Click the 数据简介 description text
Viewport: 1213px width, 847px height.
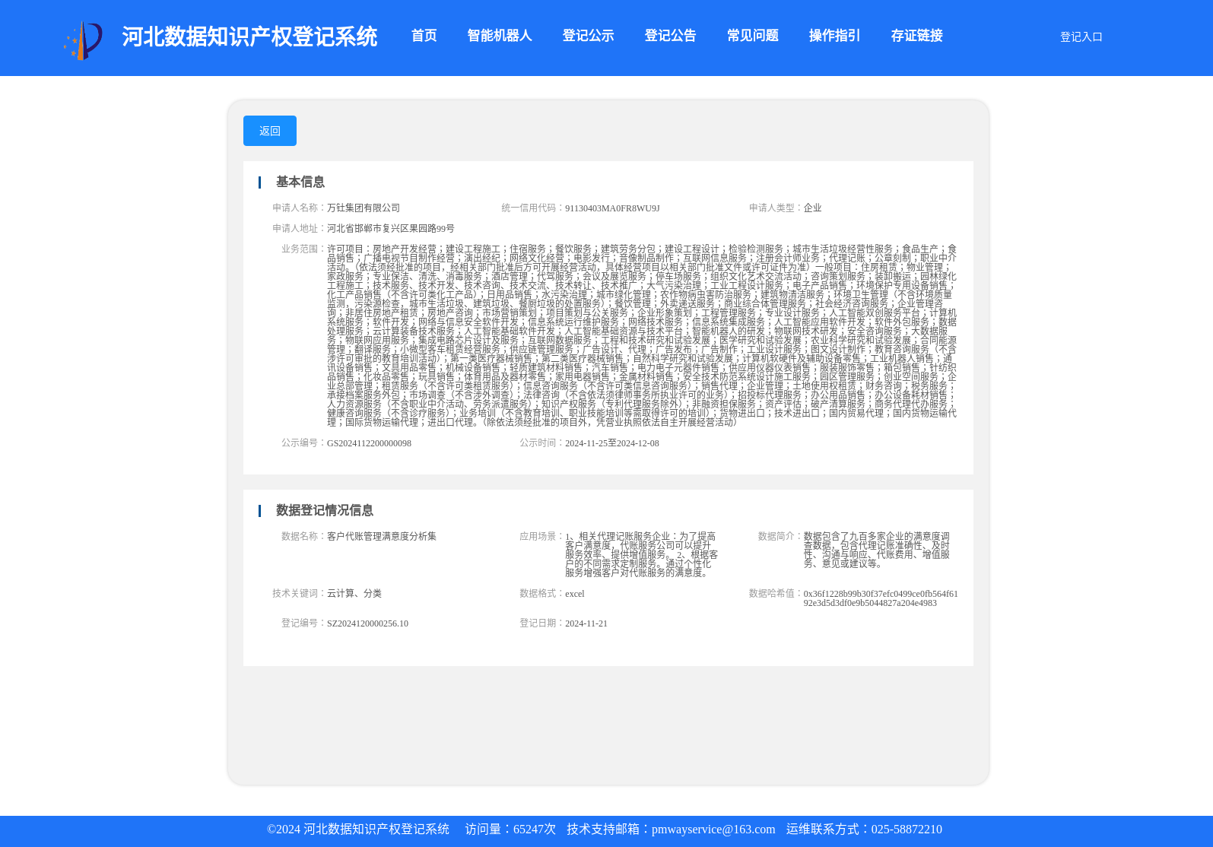click(x=877, y=550)
